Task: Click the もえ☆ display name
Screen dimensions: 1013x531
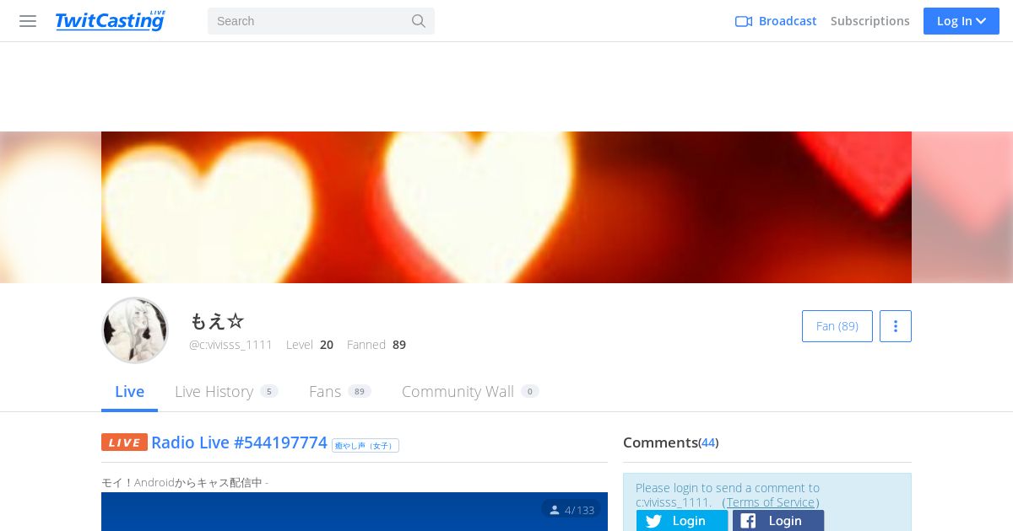Action: [x=217, y=320]
